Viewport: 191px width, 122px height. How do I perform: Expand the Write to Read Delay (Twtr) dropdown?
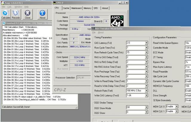(147, 81)
